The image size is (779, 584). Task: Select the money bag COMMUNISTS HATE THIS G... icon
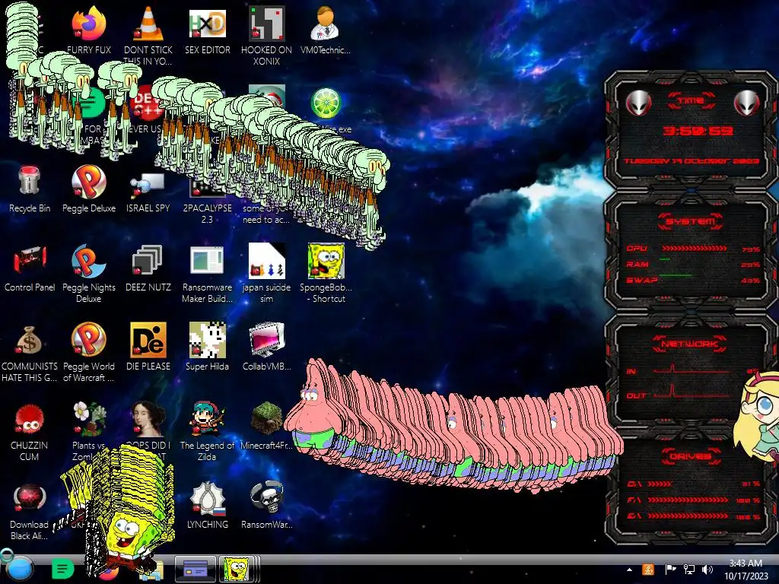click(x=30, y=340)
